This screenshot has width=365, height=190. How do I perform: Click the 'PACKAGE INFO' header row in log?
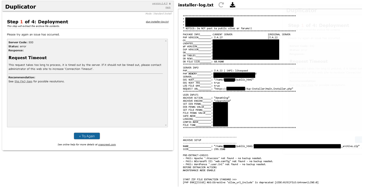(x=237, y=34)
